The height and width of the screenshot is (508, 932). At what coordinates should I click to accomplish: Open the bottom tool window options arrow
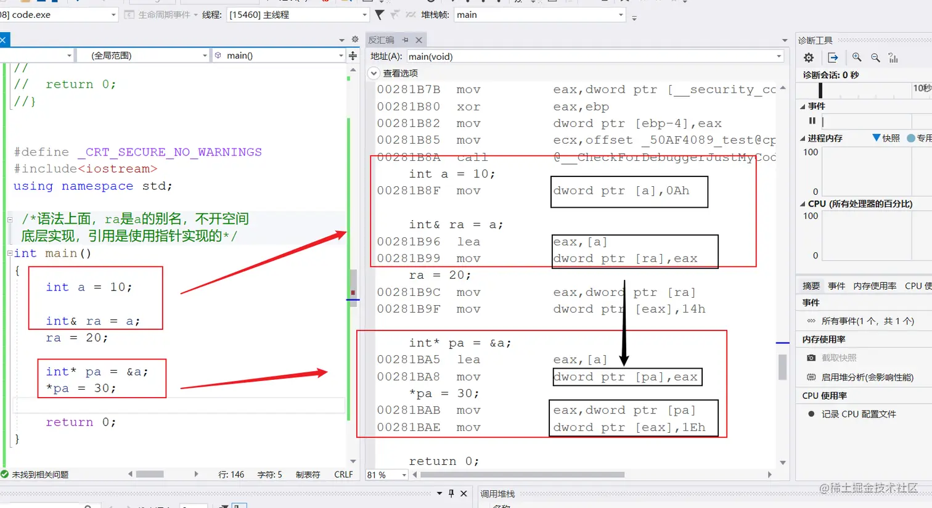tap(439, 493)
